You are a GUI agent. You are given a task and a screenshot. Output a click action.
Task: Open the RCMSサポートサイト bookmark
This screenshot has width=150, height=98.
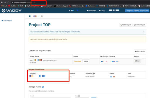(114, 6)
